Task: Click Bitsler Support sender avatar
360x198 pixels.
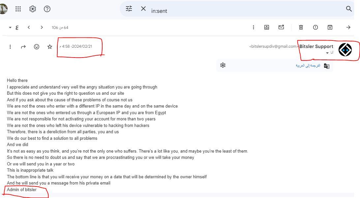Action: pyautogui.click(x=345, y=50)
